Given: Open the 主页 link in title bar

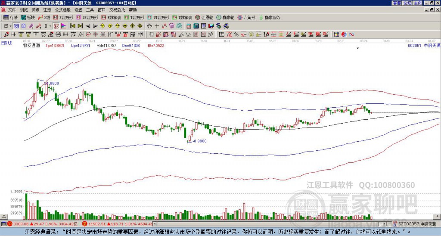Looking at the screenshot, I should tap(417, 3).
